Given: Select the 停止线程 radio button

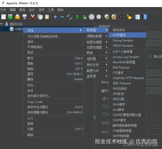Looking at the screenshot, I should click(x=150, y=56).
